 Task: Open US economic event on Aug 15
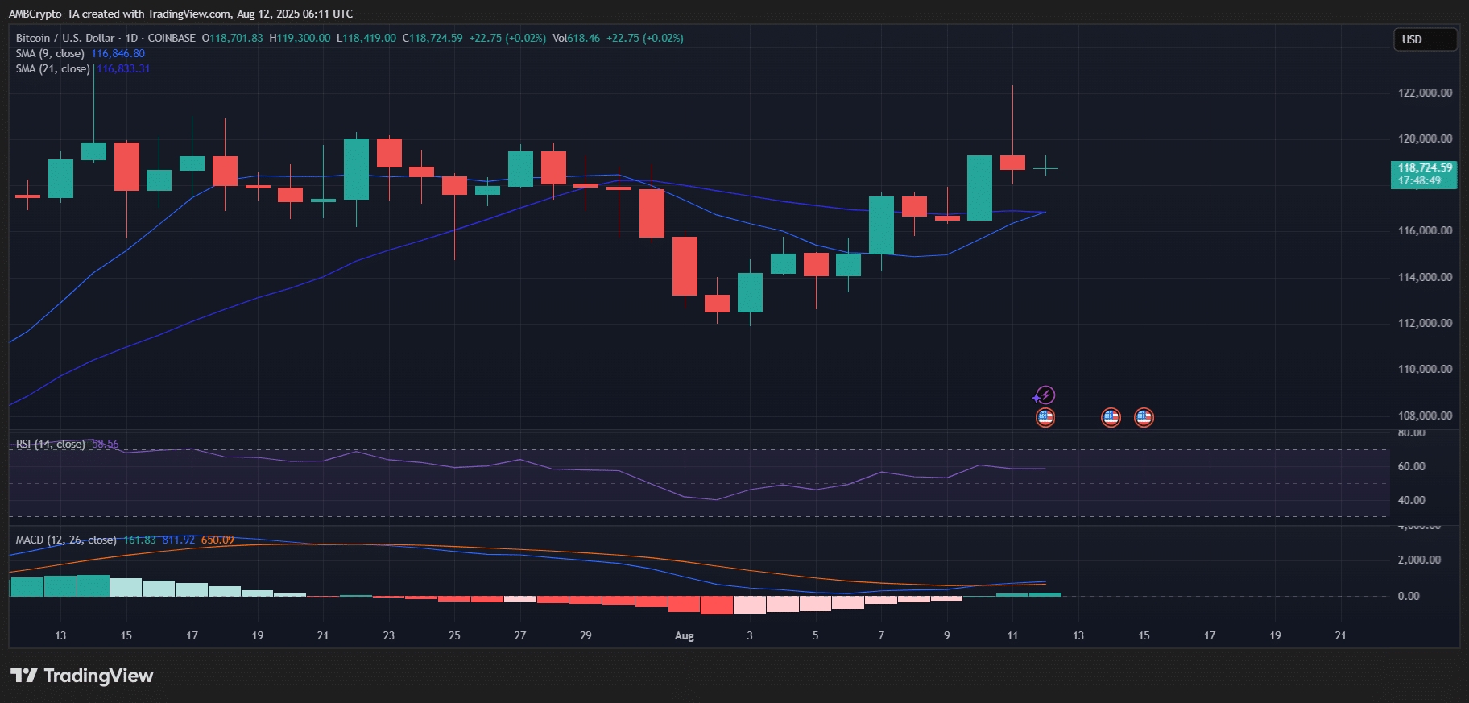[1144, 417]
